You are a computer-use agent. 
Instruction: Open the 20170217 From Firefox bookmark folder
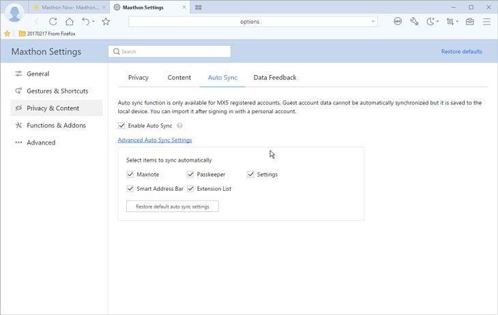pyautogui.click(x=47, y=33)
